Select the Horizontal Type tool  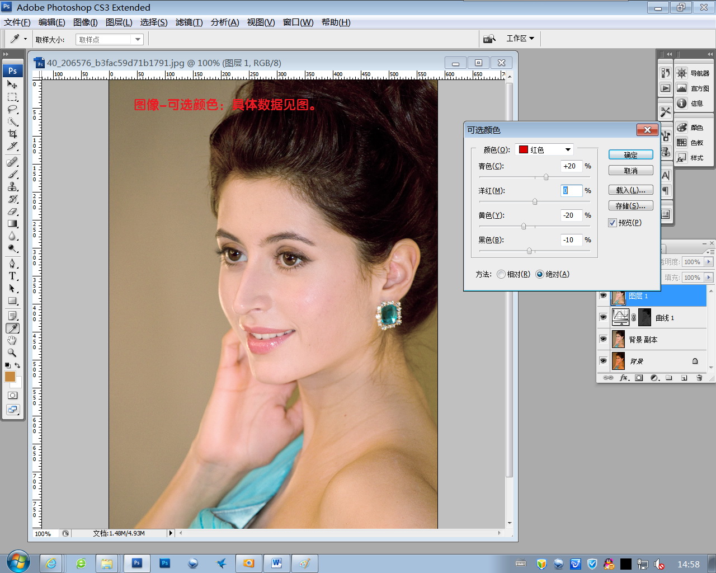(12, 276)
